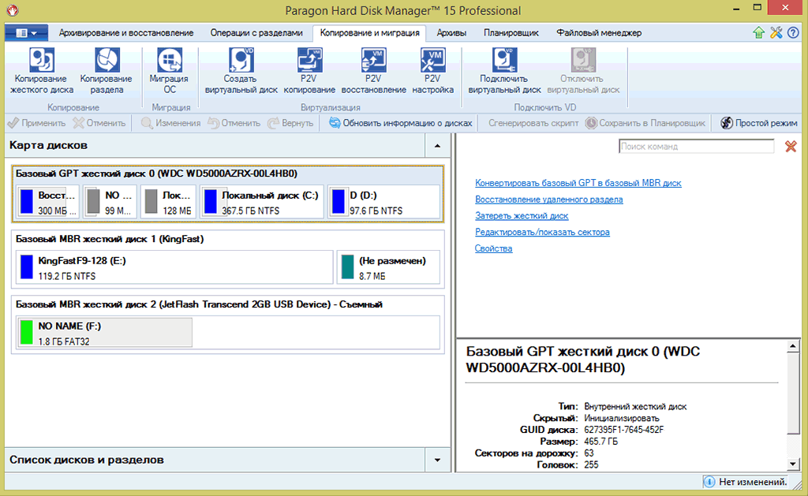Image resolution: width=808 pixels, height=496 pixels.
Task: Launch Миграция ОС wizard
Action: click(169, 71)
